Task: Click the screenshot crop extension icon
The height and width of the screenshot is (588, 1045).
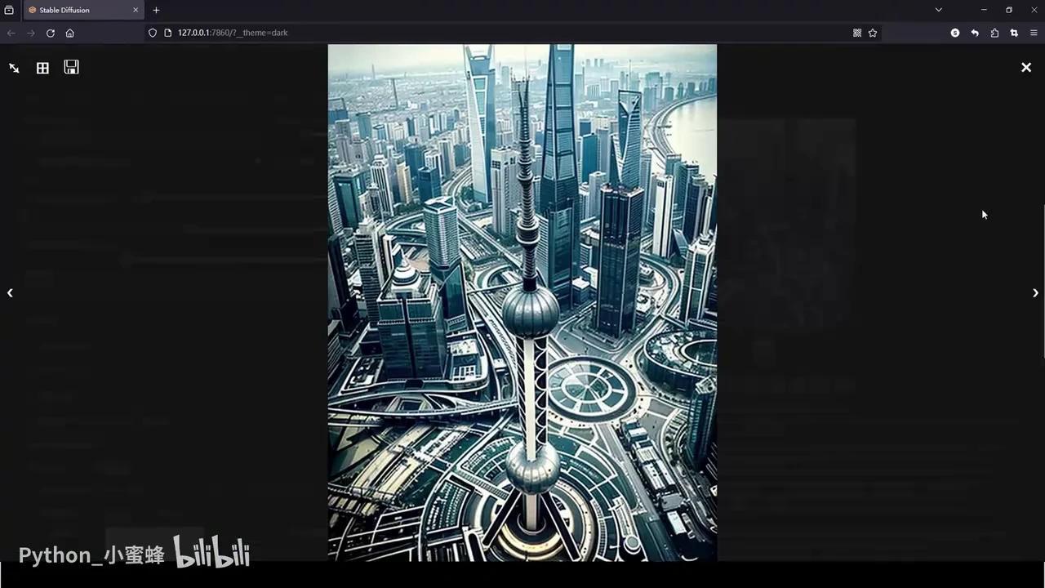Action: tap(1014, 33)
